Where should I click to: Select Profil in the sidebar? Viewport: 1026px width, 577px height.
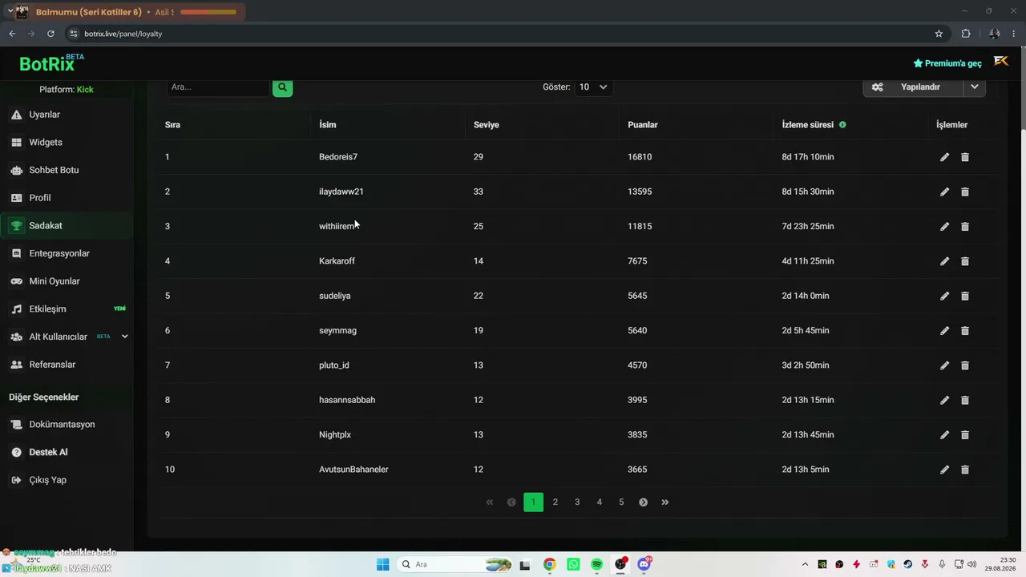coord(67,198)
